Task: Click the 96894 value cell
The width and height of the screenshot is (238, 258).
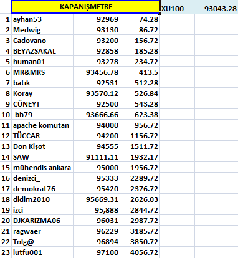Action: pyautogui.click(x=97, y=242)
